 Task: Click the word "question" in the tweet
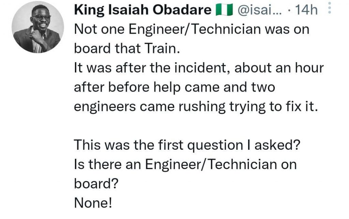point(215,145)
